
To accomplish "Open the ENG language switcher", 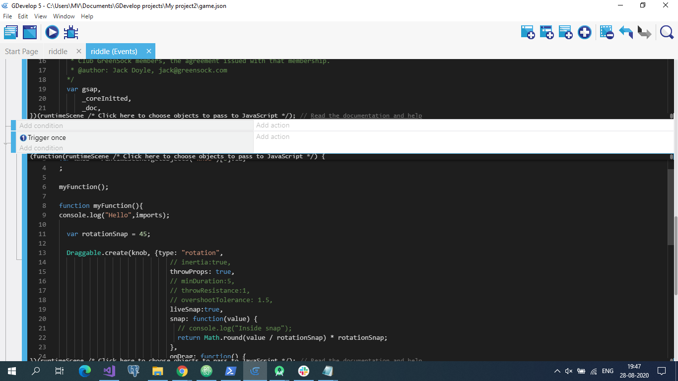I will point(608,371).
